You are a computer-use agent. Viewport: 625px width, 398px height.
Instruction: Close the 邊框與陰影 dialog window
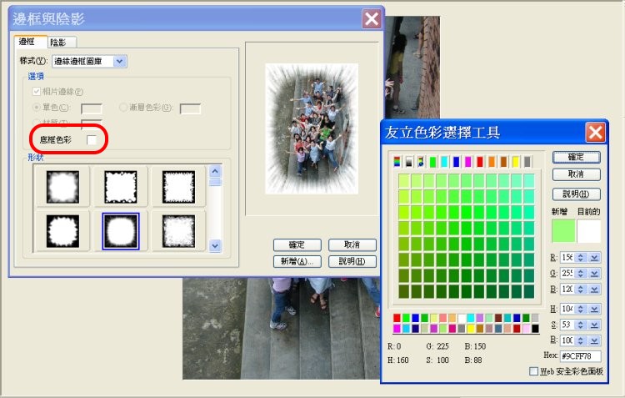click(x=372, y=19)
